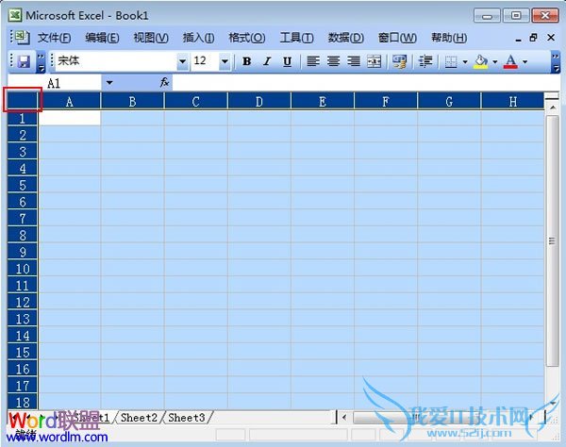Click the workbook icon in menu bar
This screenshot has width=566, height=447.
click(x=22, y=37)
